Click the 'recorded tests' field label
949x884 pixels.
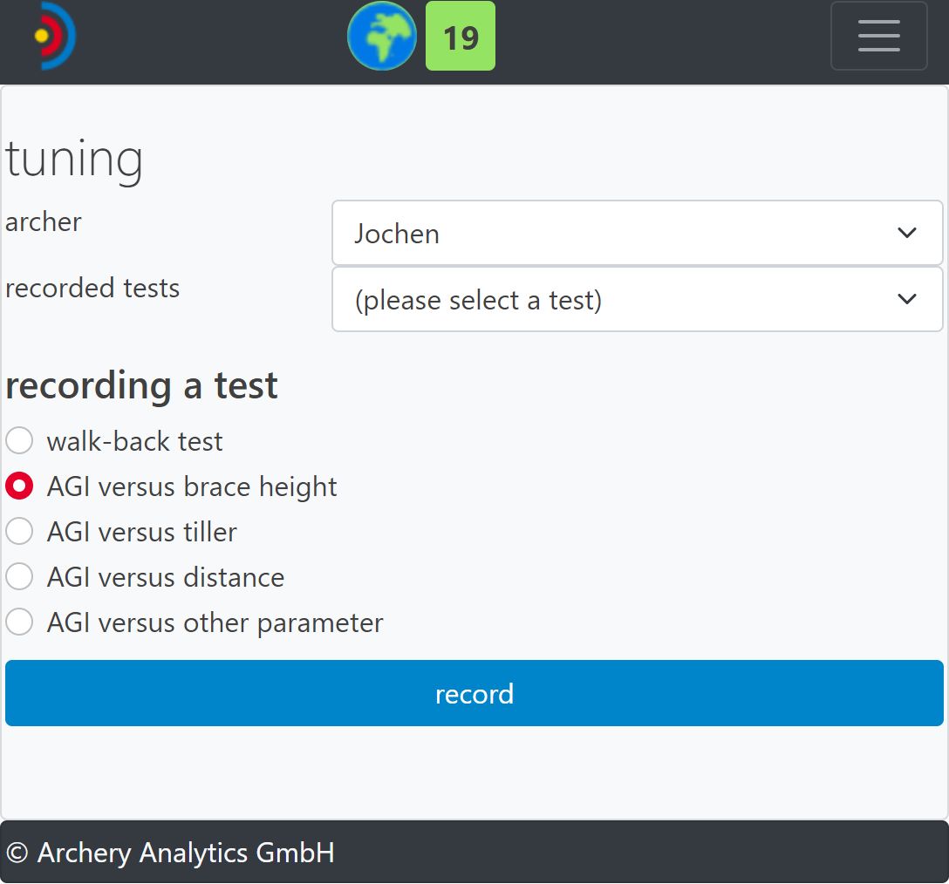(x=92, y=289)
